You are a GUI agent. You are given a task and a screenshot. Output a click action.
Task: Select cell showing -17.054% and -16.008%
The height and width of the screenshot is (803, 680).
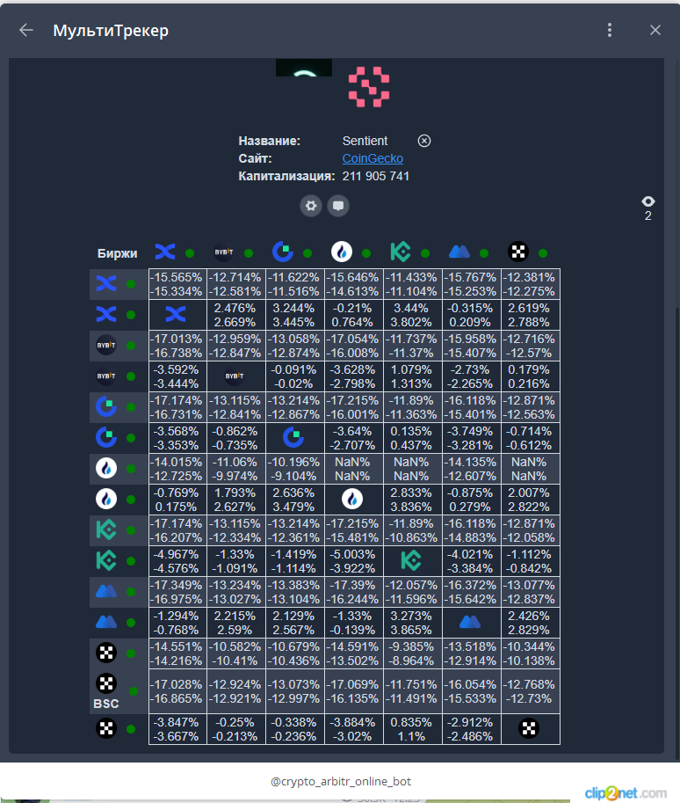(353, 346)
